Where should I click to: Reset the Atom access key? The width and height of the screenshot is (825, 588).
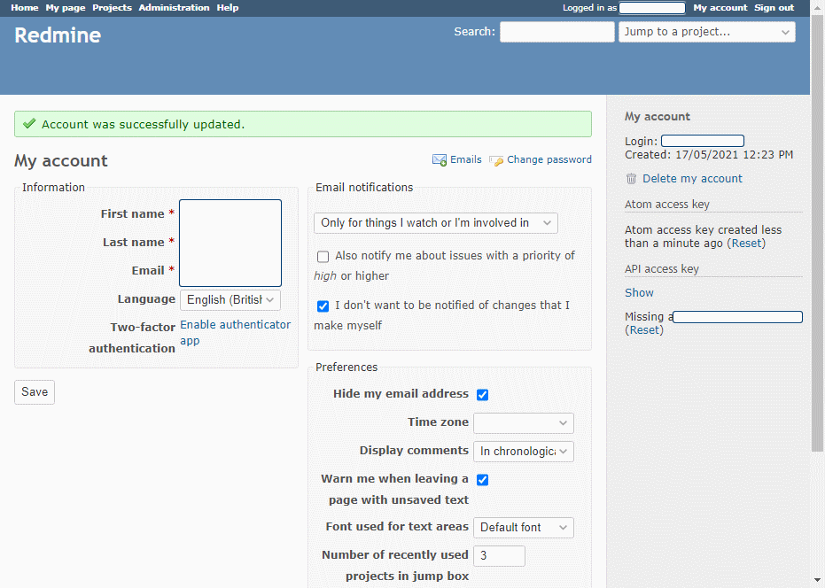(x=746, y=244)
